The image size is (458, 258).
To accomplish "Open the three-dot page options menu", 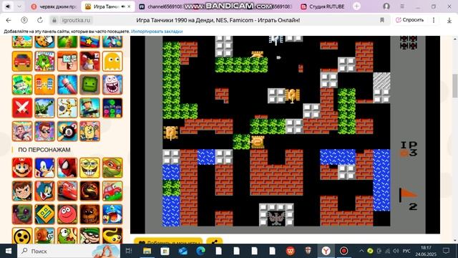I will click(x=434, y=20).
